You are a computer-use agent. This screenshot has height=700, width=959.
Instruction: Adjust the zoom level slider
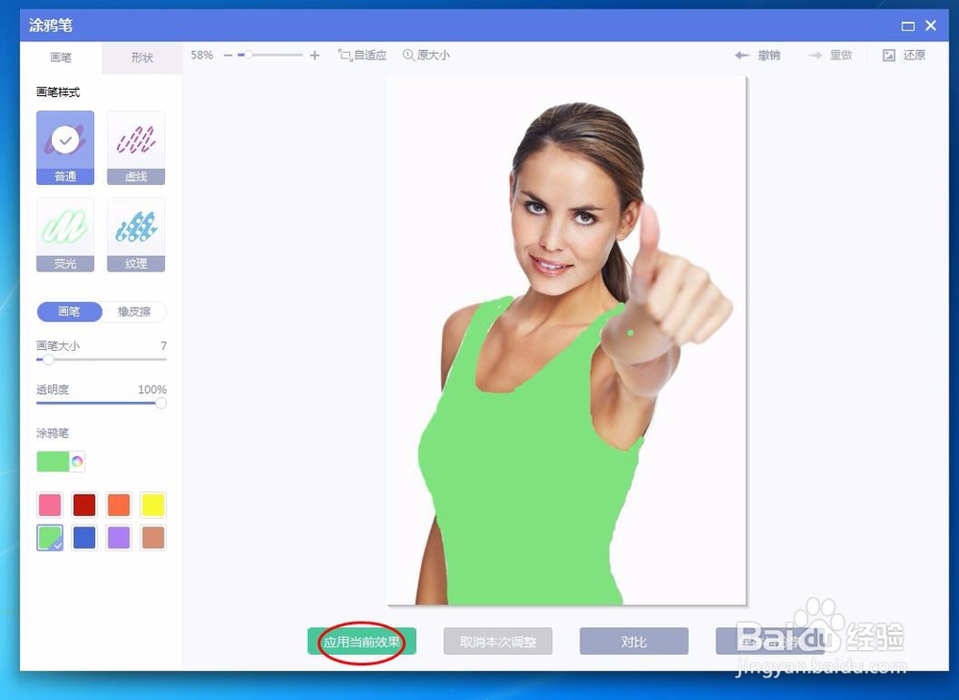[x=269, y=55]
